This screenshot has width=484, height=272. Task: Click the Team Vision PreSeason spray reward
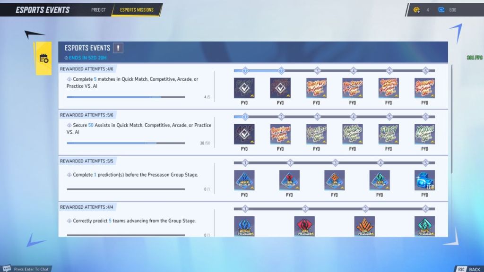coord(280,134)
